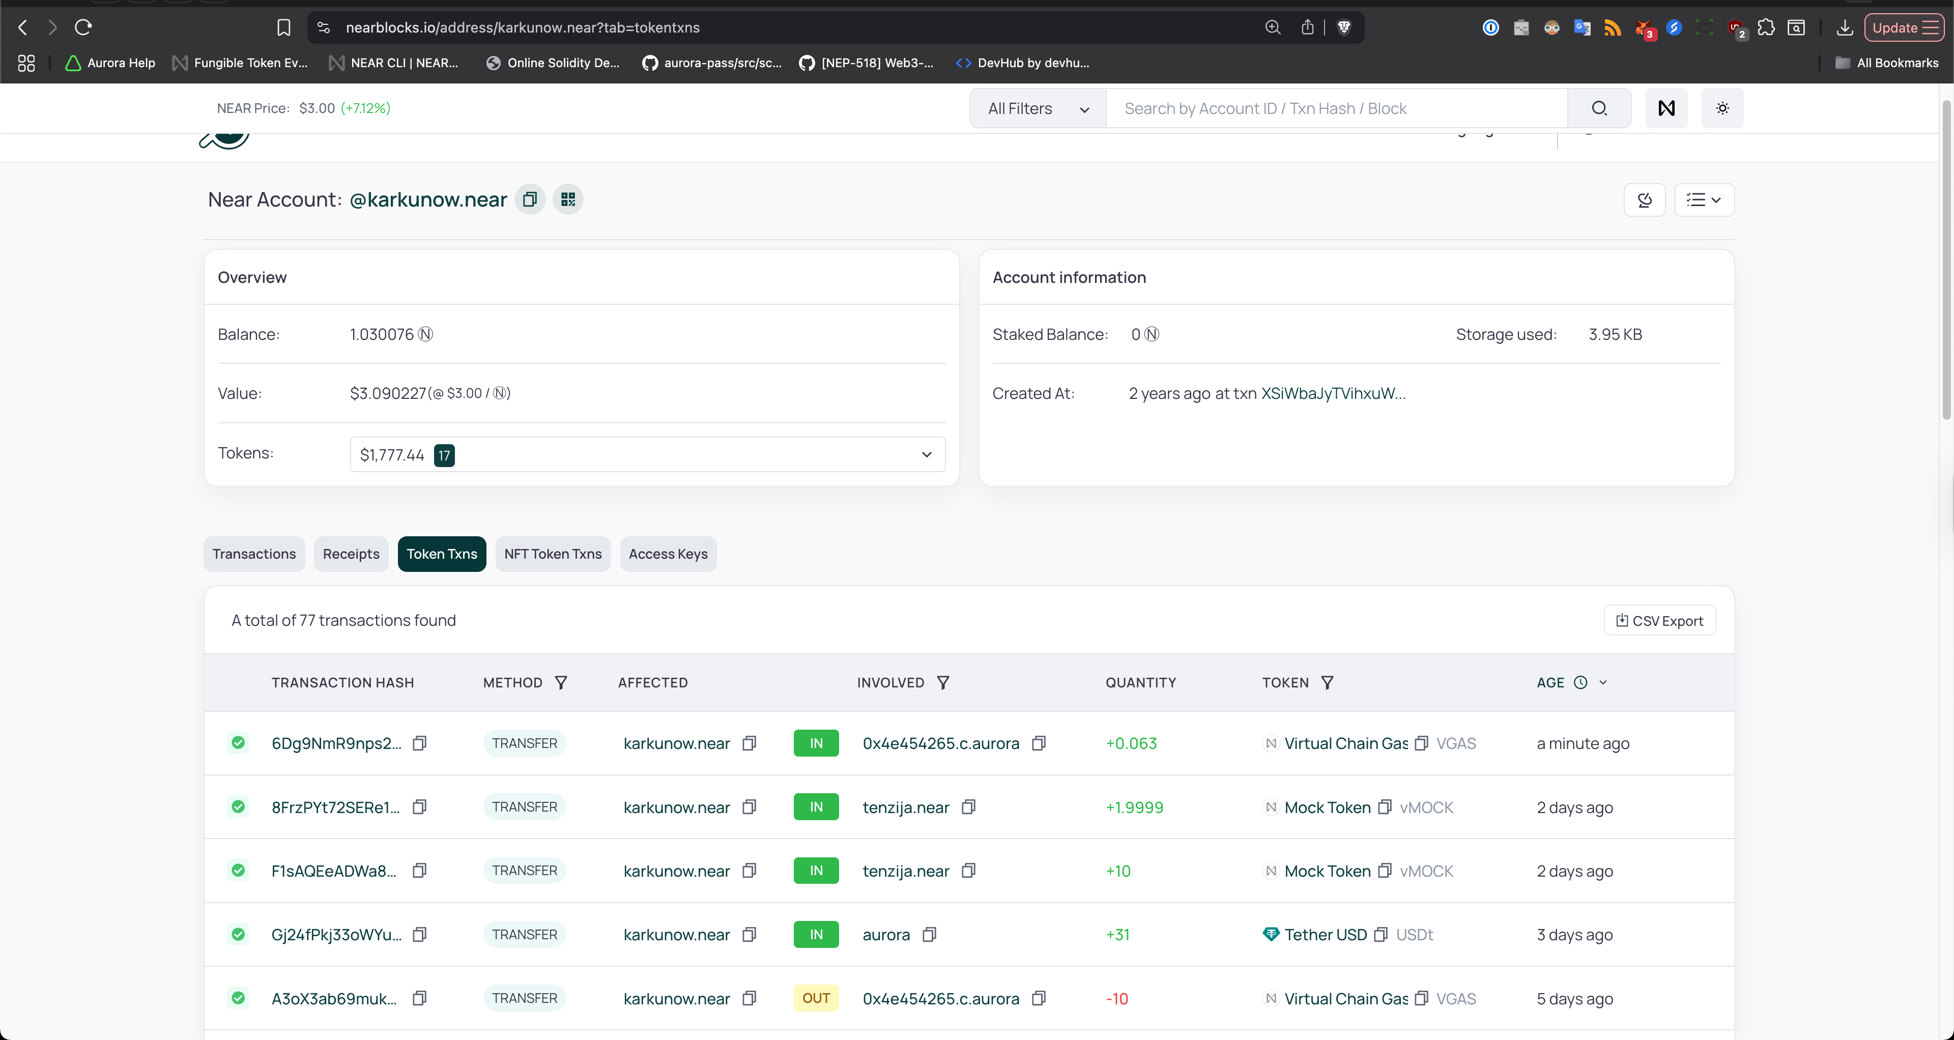Viewport: 1954px width, 1040px height.
Task: Copy the karkunow.near account ID
Action: coord(529,199)
